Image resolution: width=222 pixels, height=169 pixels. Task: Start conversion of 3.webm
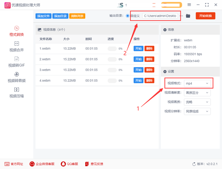coord(138,70)
